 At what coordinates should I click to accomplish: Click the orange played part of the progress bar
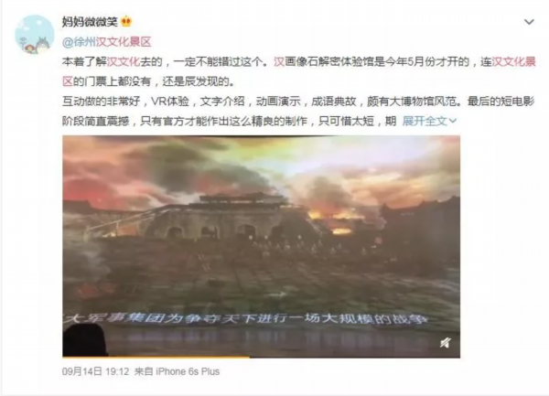click(156, 357)
